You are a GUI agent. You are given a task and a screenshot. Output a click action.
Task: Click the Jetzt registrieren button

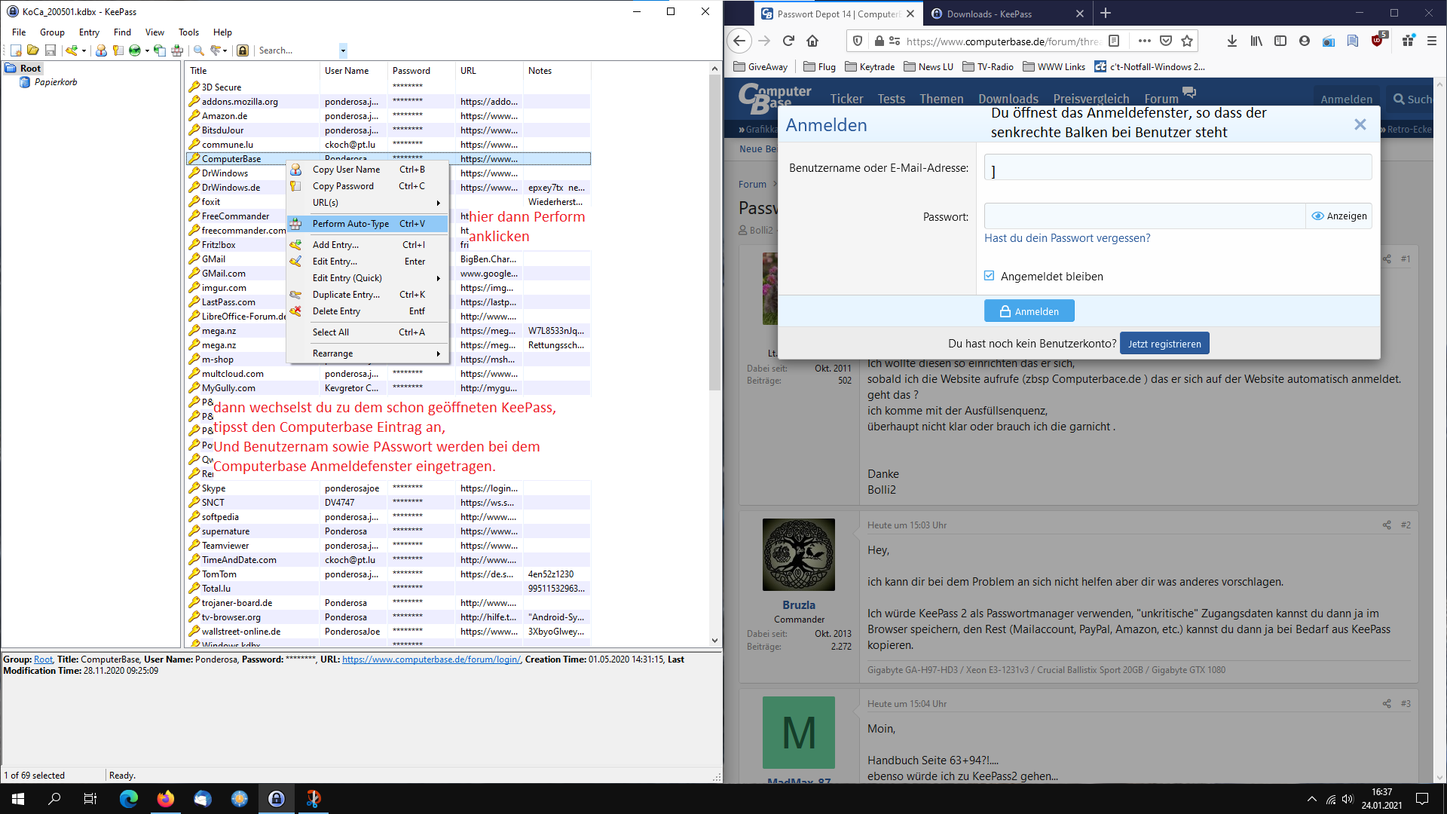[x=1164, y=344]
